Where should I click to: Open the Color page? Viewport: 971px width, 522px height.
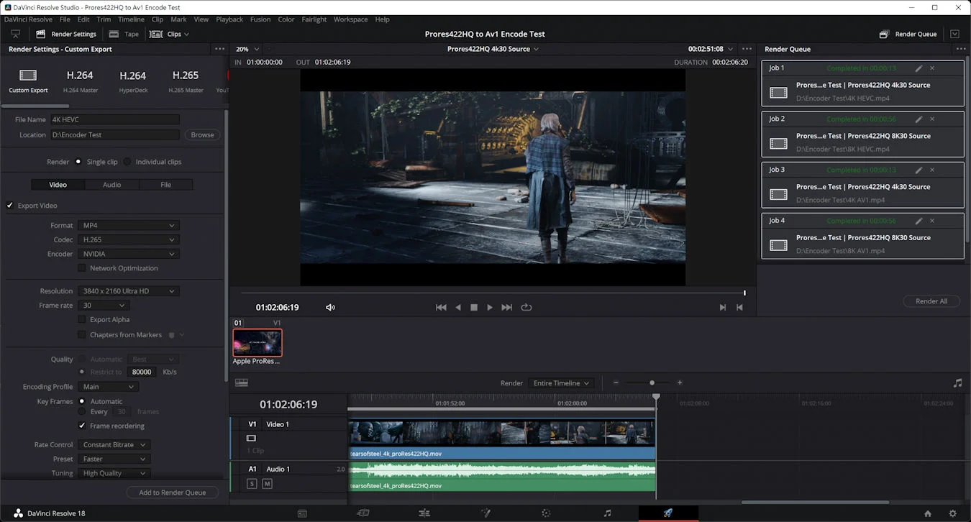tap(546, 513)
